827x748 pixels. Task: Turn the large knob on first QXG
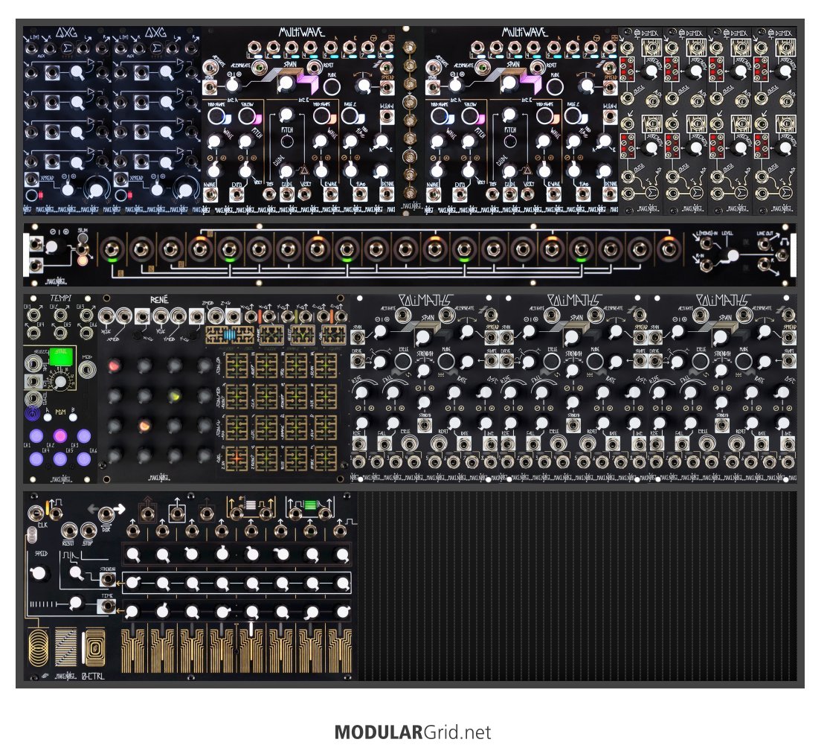point(96,191)
